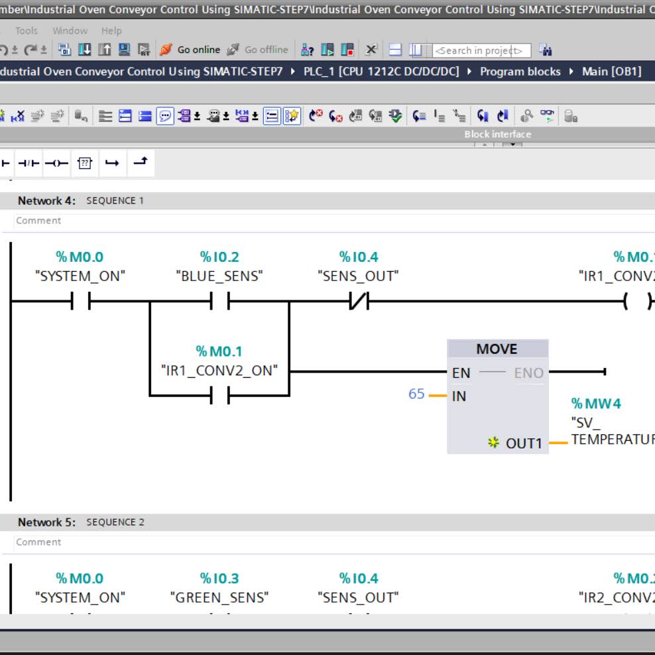655x655 pixels.
Task: Insert normally closed contact from favorites
Action: coord(29,163)
